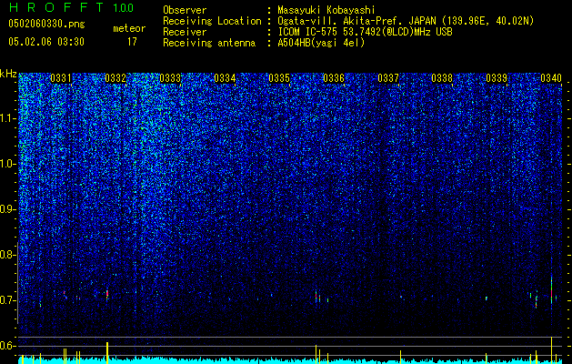Click the 0334 time marker

225,78
